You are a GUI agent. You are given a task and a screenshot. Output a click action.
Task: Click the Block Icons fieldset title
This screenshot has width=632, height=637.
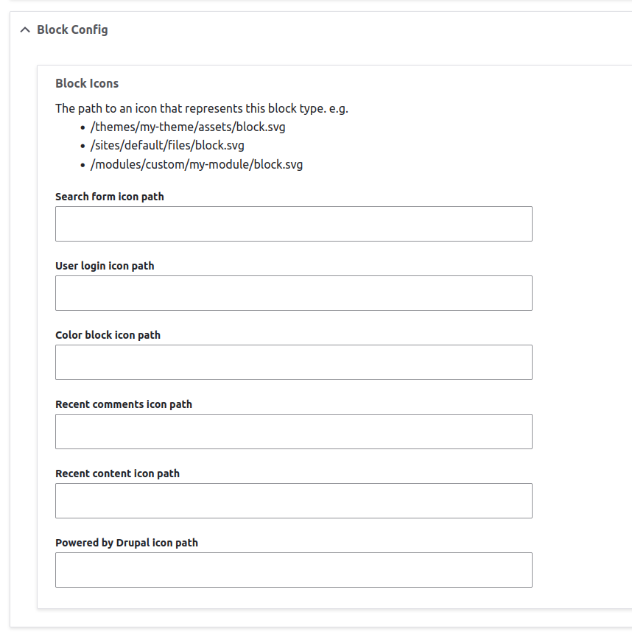(87, 83)
